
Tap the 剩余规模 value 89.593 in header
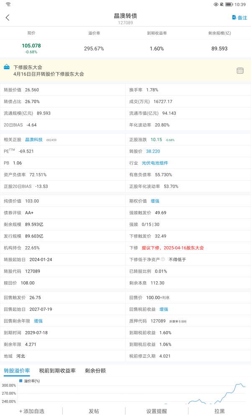(x=220, y=48)
